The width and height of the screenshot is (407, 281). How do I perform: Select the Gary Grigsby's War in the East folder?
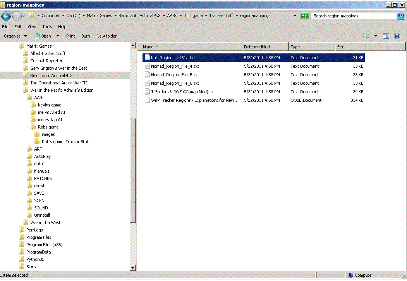pos(58,68)
